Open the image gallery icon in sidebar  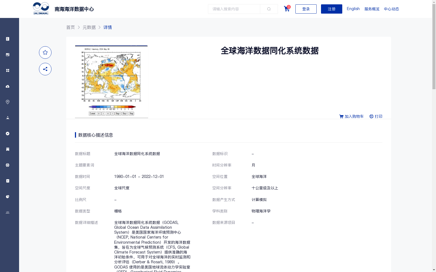pos(7,54)
